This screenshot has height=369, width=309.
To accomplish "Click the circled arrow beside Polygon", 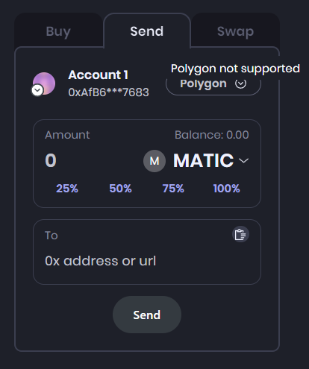I will tap(240, 83).
